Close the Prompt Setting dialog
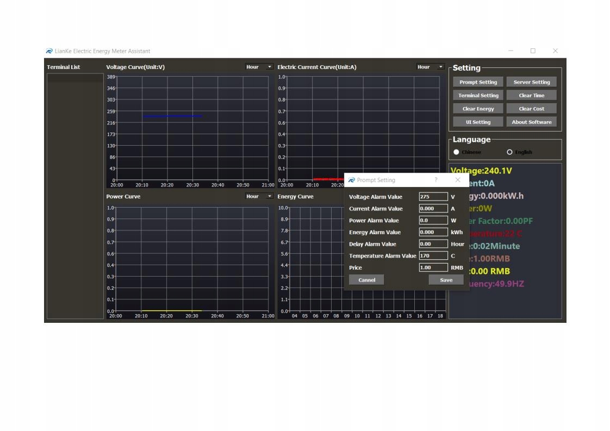This screenshot has height=431, width=610. tap(458, 180)
